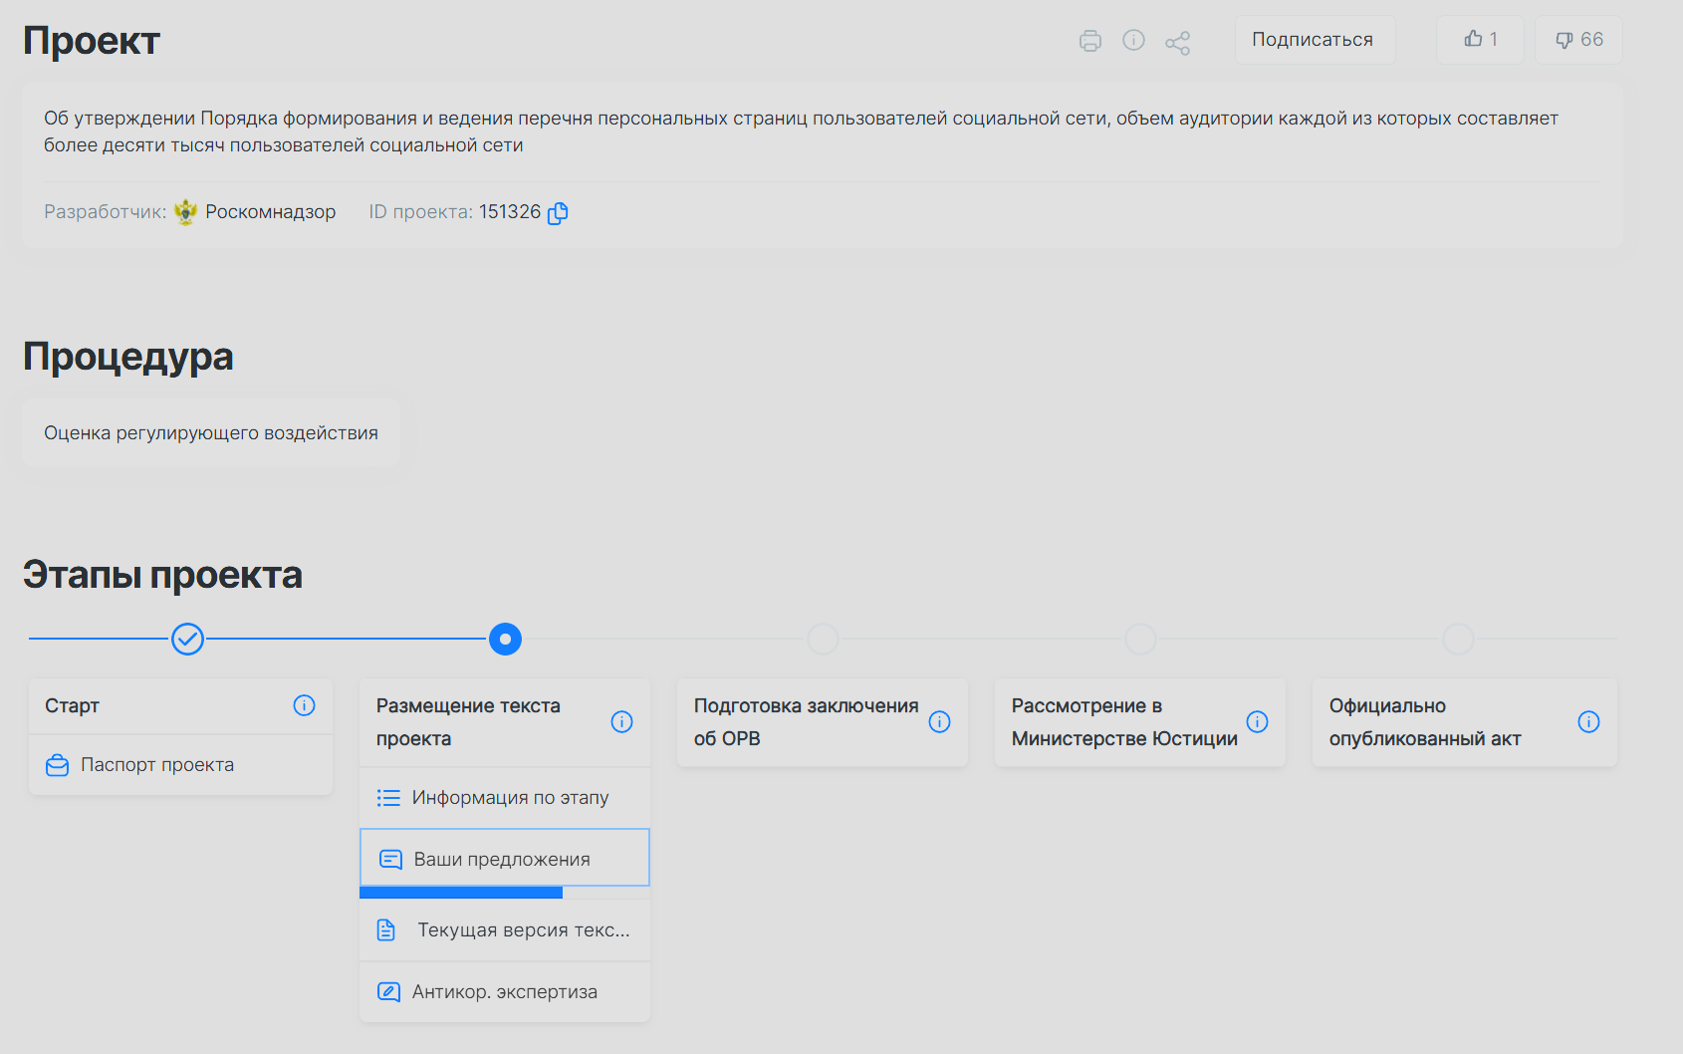Click the Роскомнадзор developer link
This screenshot has width=1683, height=1054.
[270, 212]
